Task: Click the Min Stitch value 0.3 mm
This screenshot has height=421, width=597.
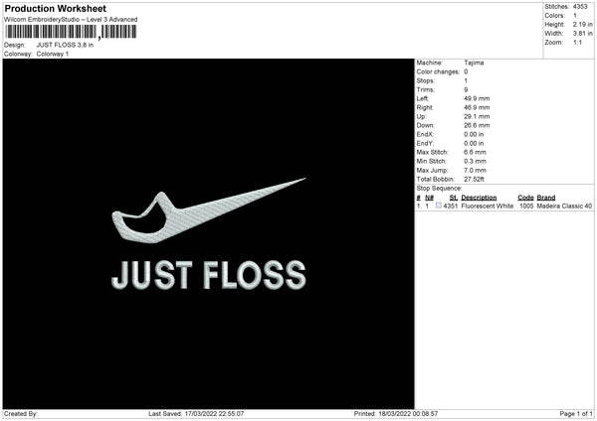Action: (x=476, y=161)
